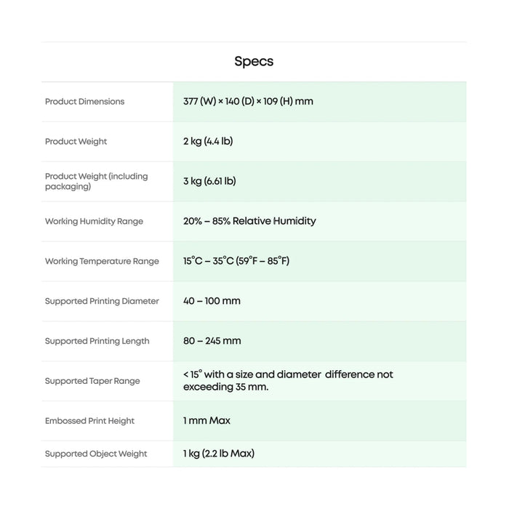Screen dimensions: 509x509
Task: Select the 3 kg (6.61 lb) value
Action: coord(209,181)
